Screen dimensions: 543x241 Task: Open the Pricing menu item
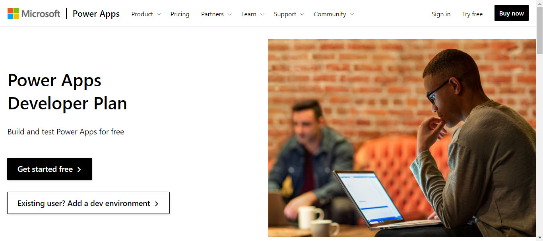180,14
